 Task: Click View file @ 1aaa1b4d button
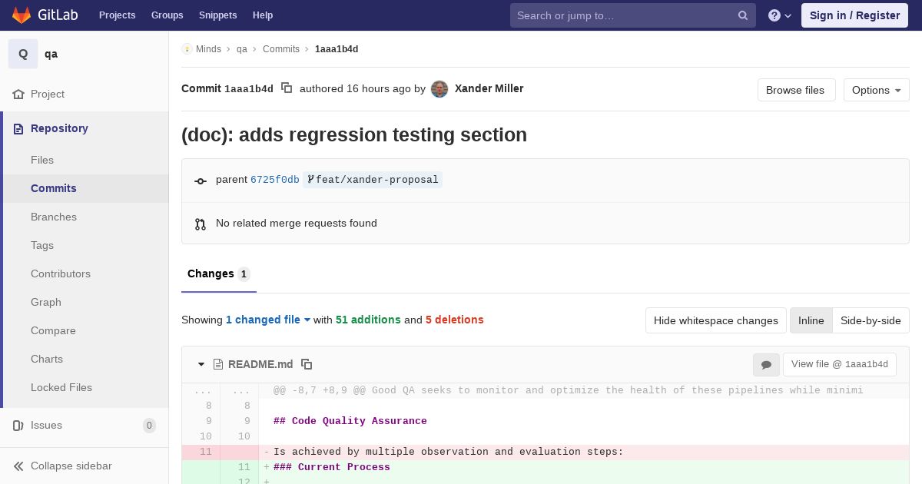click(840, 364)
